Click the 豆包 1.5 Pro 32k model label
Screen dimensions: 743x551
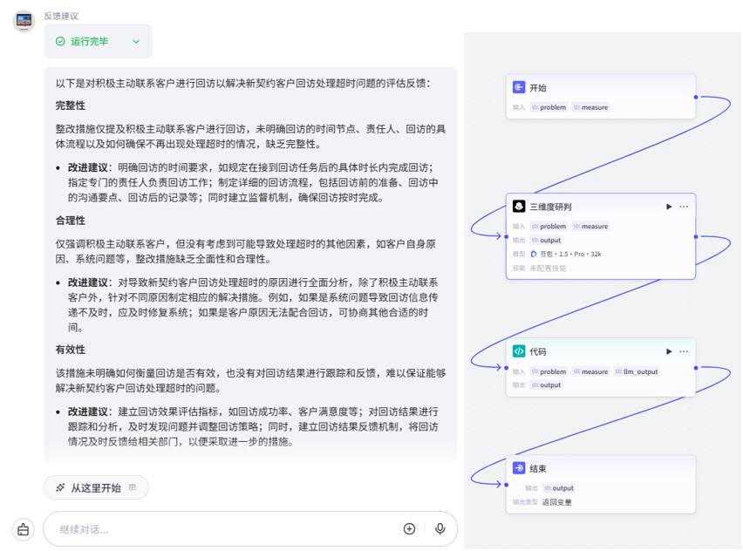coord(570,254)
